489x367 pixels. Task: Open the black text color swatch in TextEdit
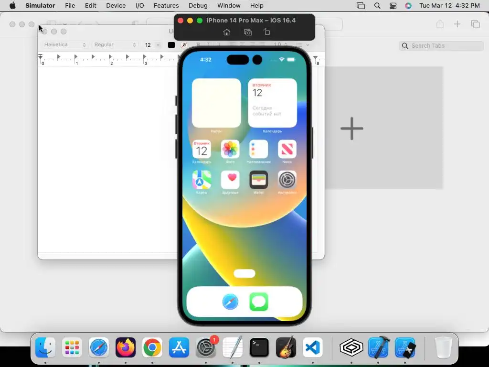[171, 45]
